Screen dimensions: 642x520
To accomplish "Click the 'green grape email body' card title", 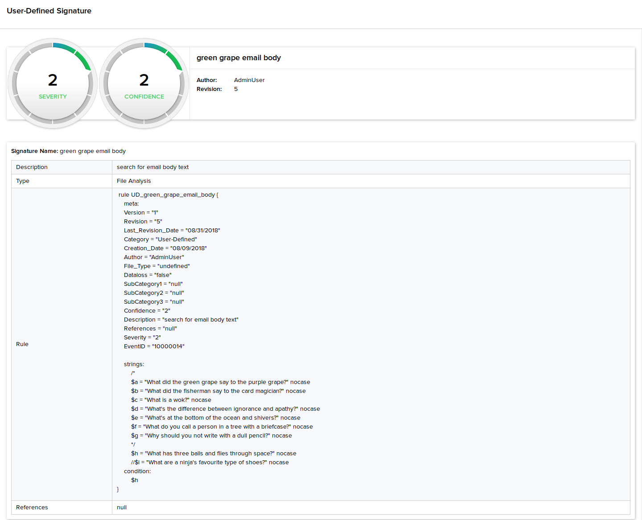I will [x=239, y=58].
